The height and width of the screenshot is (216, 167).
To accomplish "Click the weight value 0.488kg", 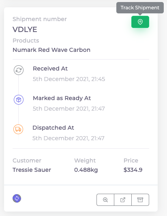I will tap(86, 170).
